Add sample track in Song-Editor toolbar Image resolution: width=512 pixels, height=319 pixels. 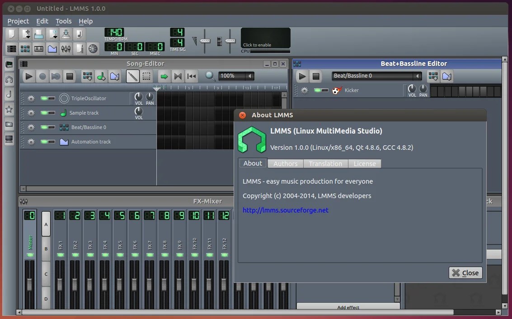(101, 76)
